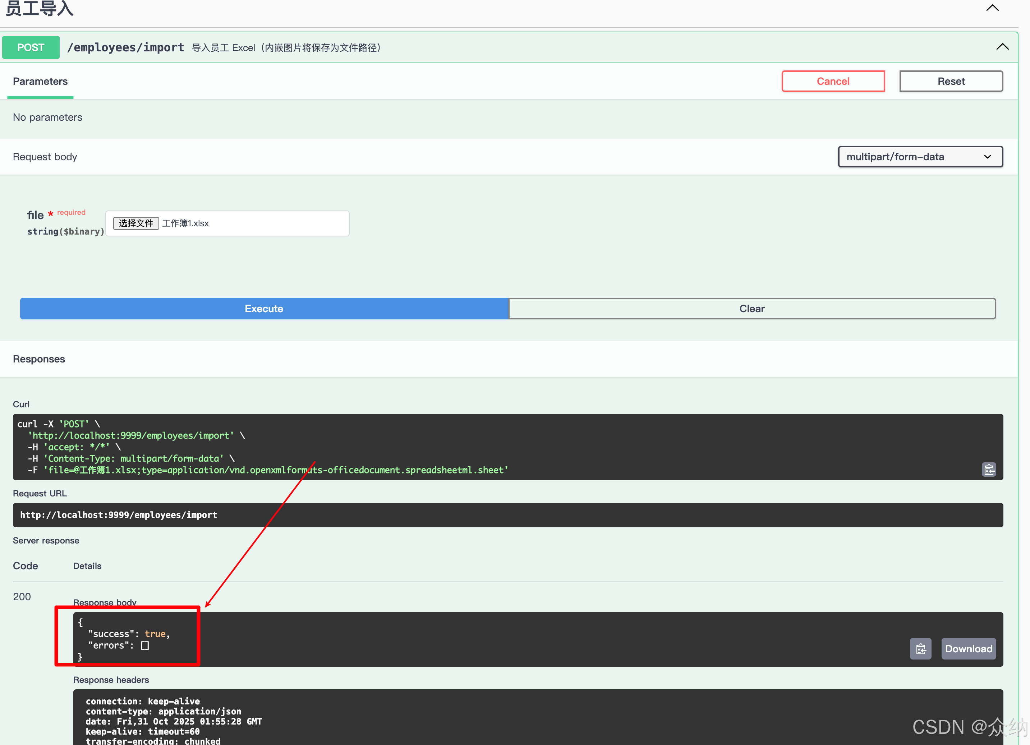Copy the curl command to clipboard

989,469
